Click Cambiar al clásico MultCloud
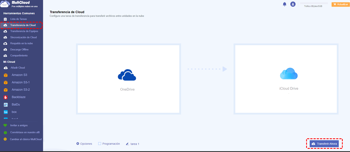350x152 pixels. coord(26,139)
